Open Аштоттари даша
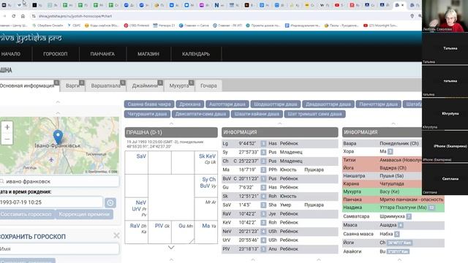Image resolution: width=468 pixels, height=263 pixels. coord(227,104)
